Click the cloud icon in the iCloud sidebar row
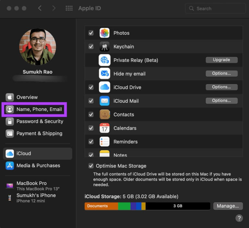Image resolution: width=249 pixels, height=228 pixels. point(10,154)
